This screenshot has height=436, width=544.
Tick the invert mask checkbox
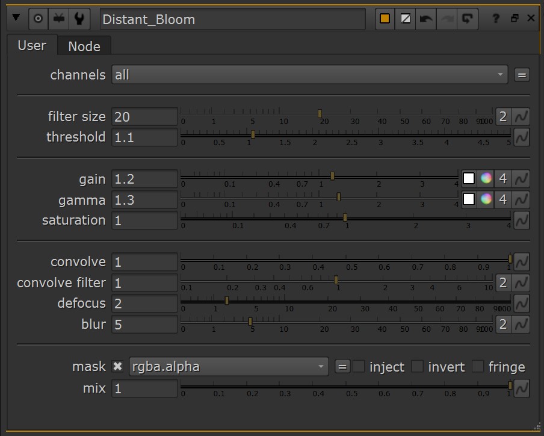point(418,366)
